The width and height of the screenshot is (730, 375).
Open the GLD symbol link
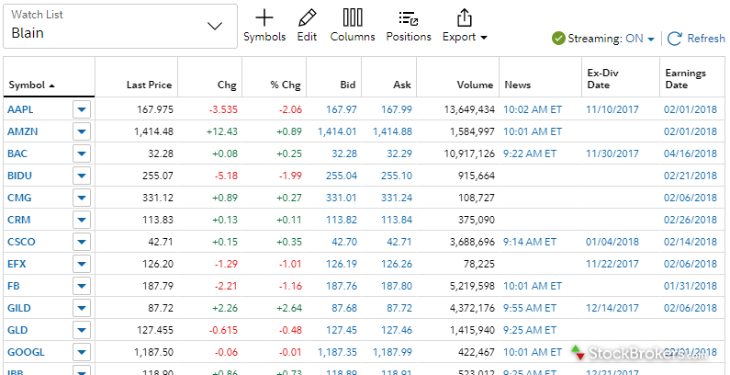click(x=17, y=330)
